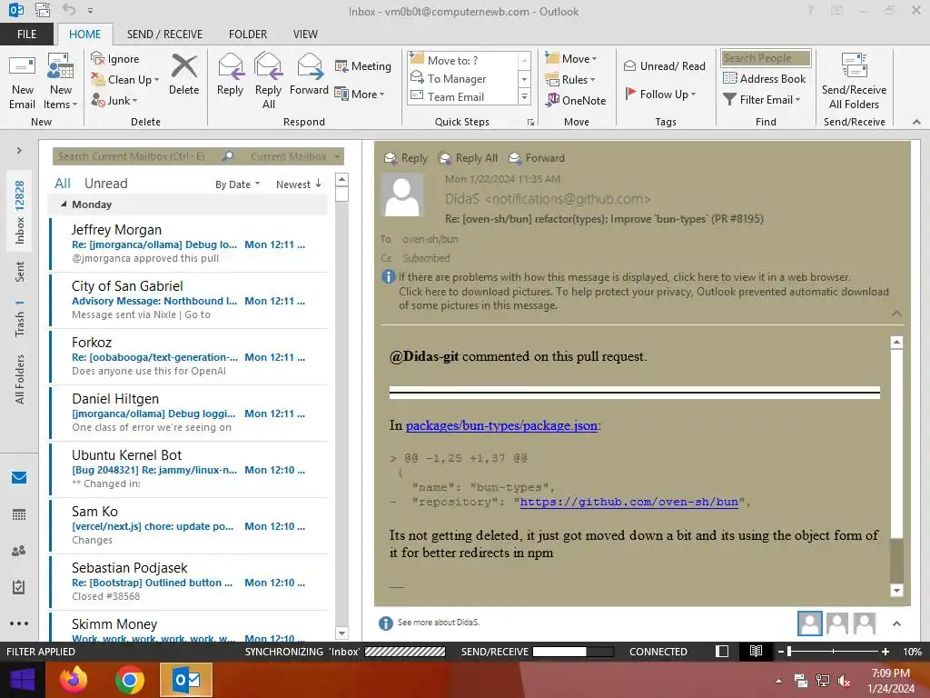Reply with a Meeting
Screen dimensions: 930x698
point(362,65)
